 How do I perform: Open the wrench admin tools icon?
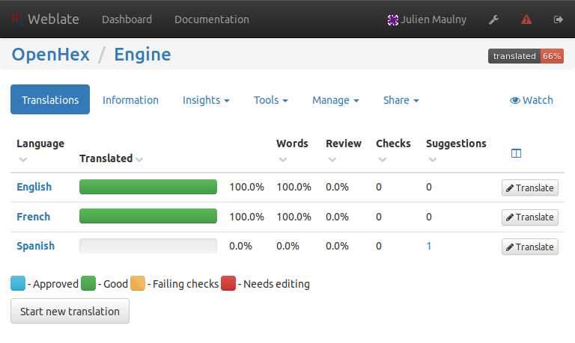494,19
